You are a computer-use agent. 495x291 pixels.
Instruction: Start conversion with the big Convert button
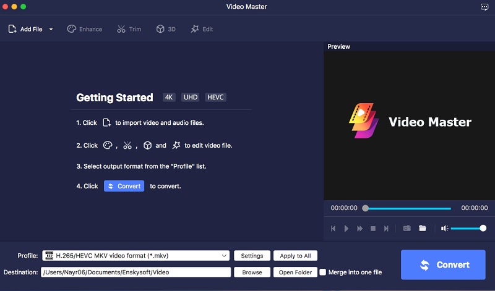click(x=443, y=265)
